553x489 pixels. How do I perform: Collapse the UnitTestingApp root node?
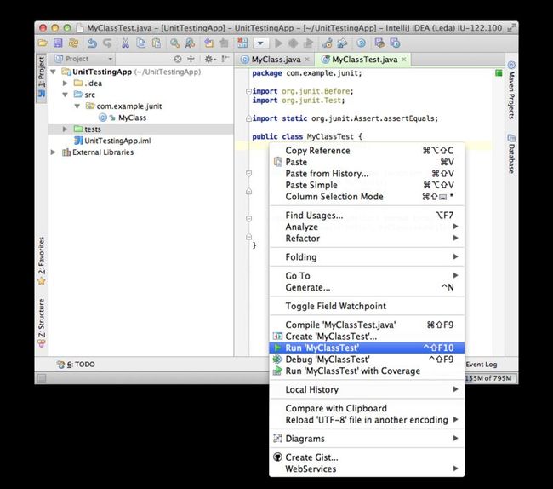(54, 72)
